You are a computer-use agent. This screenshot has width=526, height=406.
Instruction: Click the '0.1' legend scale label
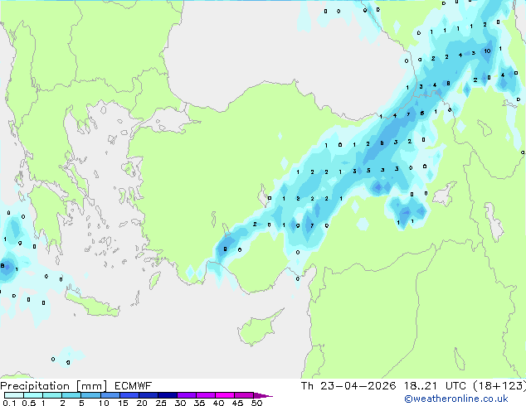(x=9, y=403)
